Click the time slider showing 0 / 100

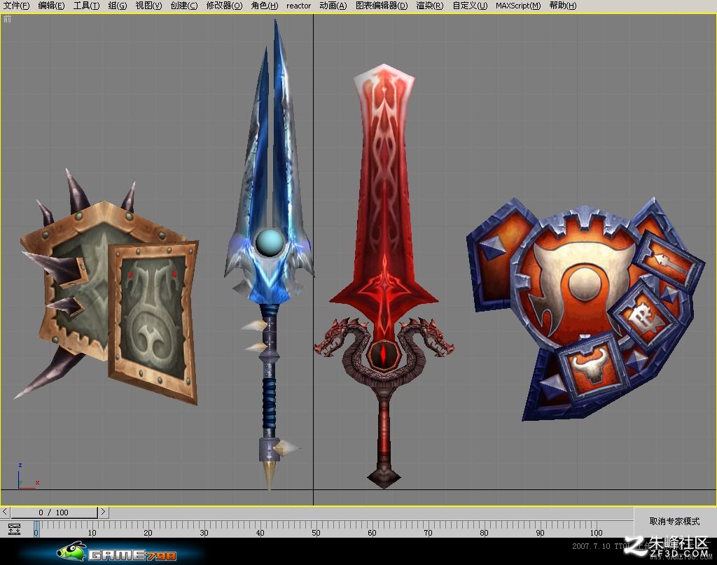pyautogui.click(x=54, y=512)
